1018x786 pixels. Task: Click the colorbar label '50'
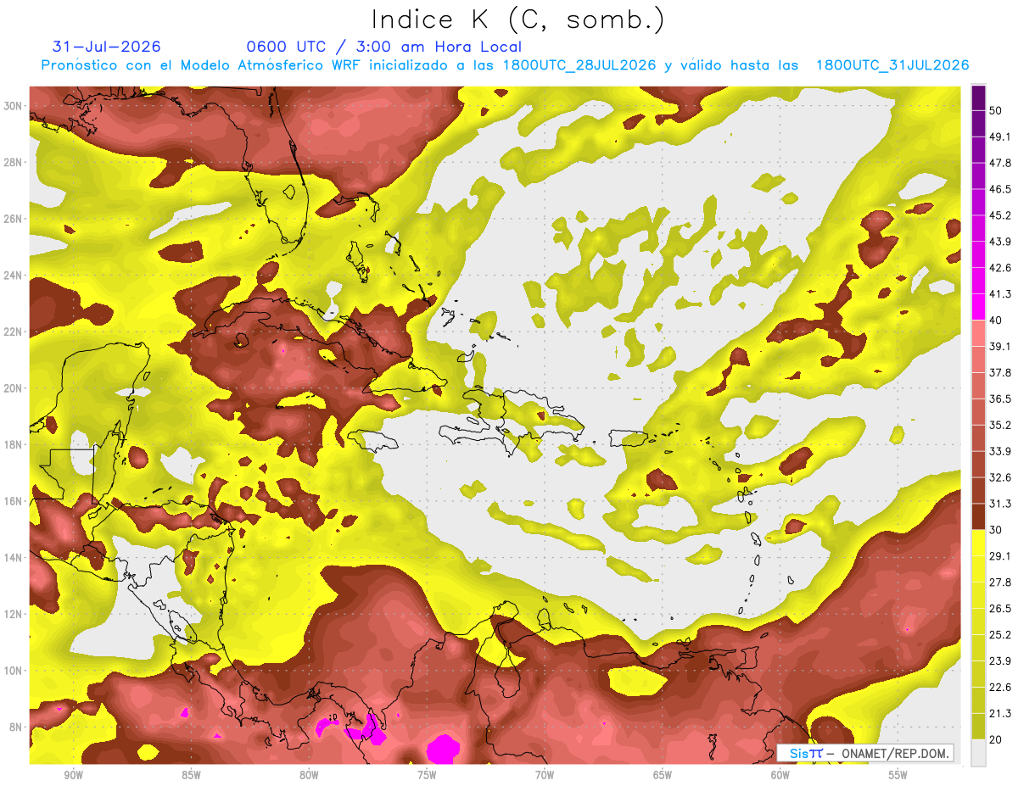point(998,112)
